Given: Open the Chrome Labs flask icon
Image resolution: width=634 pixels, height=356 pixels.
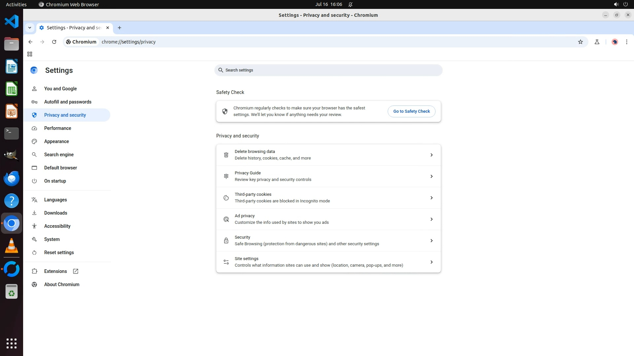Looking at the screenshot, I should 597,42.
